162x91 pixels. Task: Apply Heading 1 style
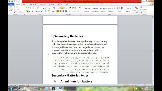click(x=103, y=10)
